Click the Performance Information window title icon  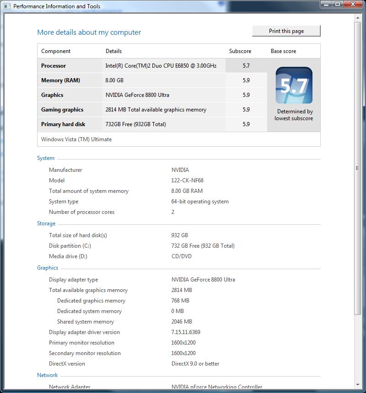click(7, 6)
